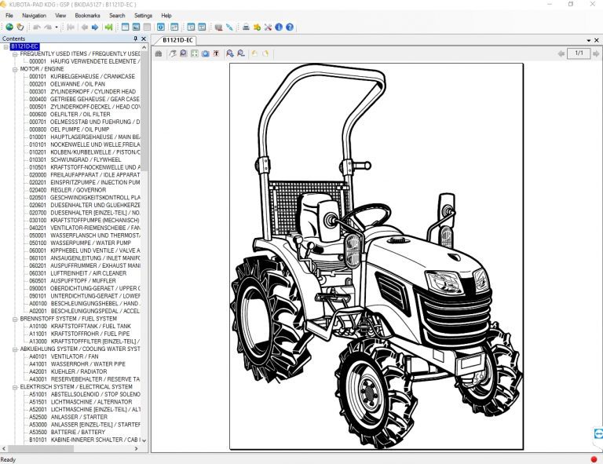Click the tools wrench settings icon
Viewport: 603px width, 464px height.
pyautogui.click(x=268, y=27)
